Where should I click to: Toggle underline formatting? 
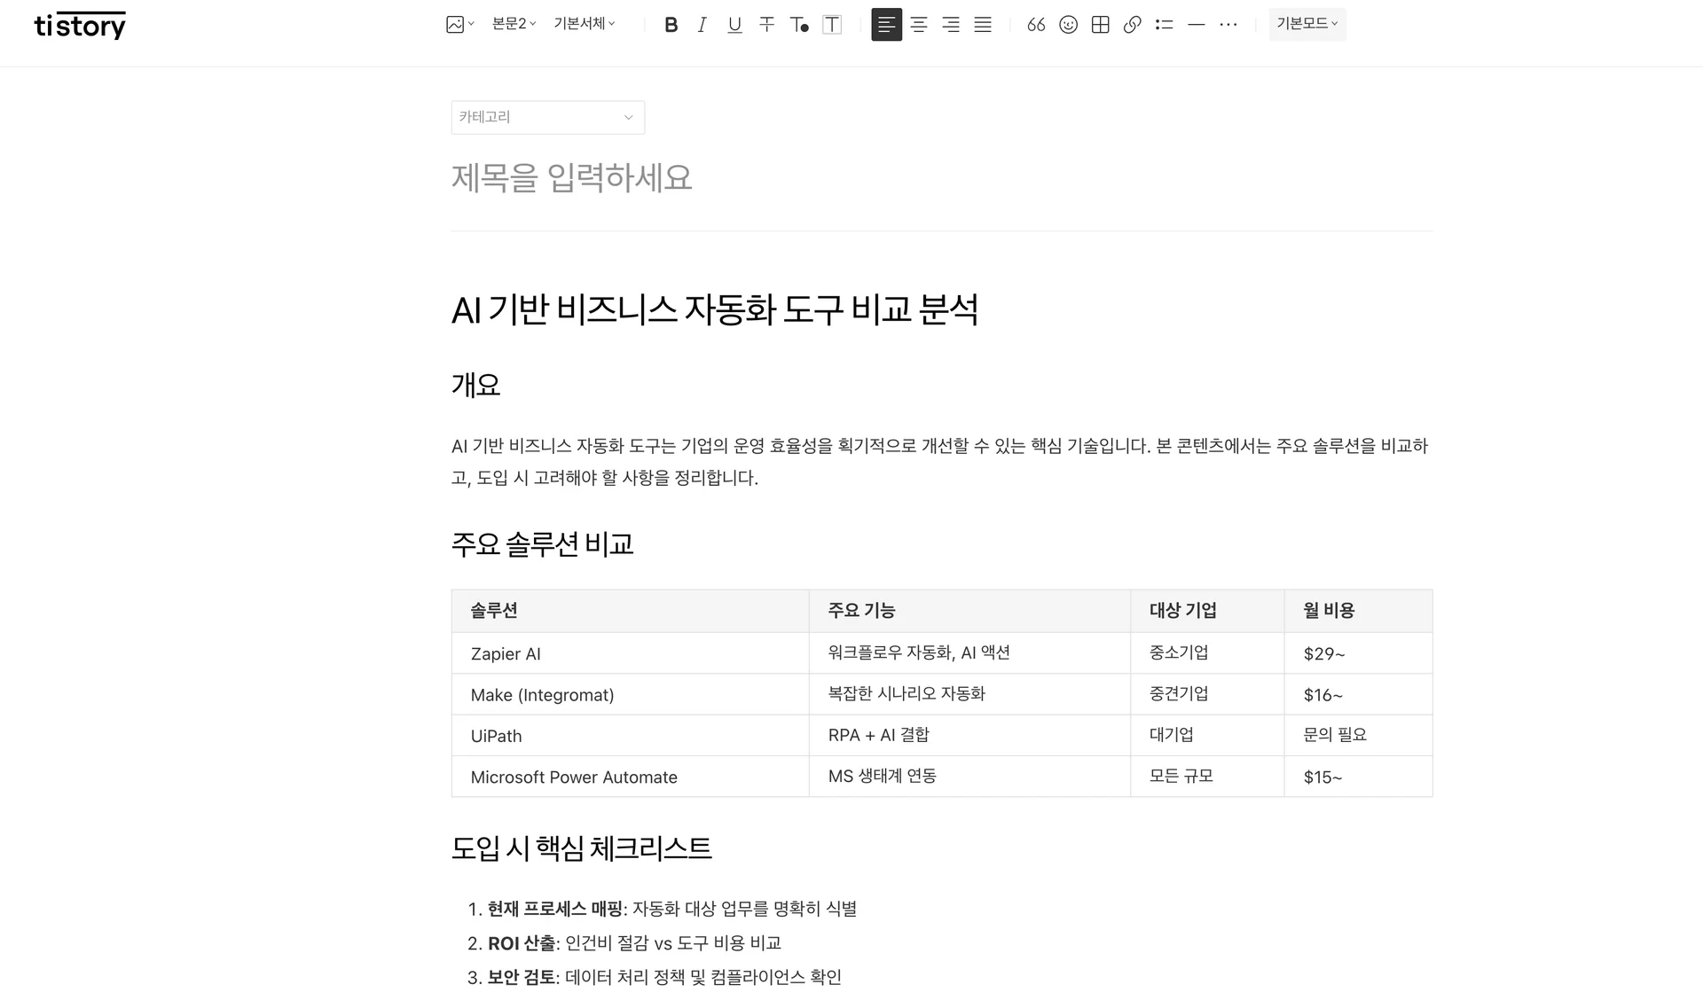point(734,25)
